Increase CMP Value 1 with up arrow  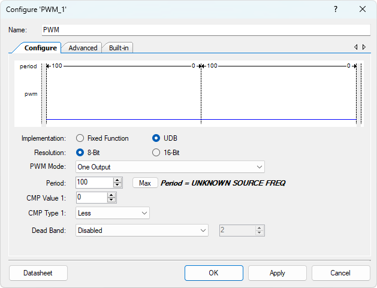[x=111, y=195]
